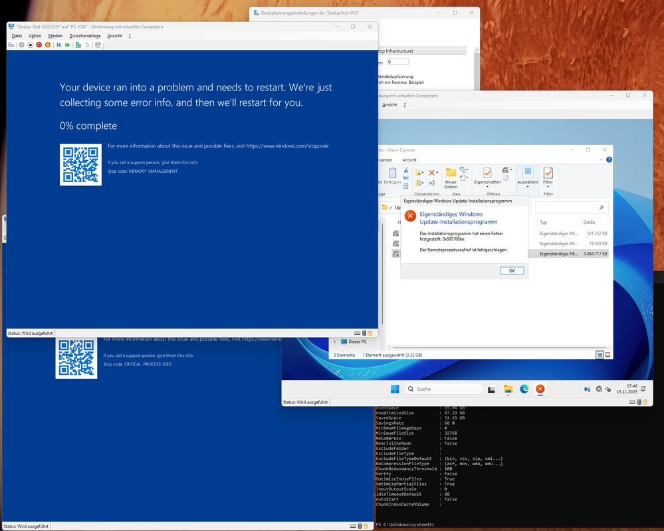The width and height of the screenshot is (664, 531).
Task: Create a checkpoint via toolbar icon
Action: click(x=78, y=45)
